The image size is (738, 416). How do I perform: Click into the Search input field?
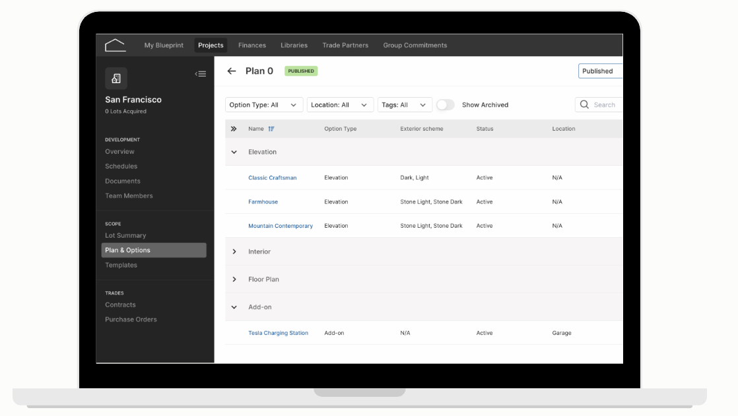(x=599, y=104)
